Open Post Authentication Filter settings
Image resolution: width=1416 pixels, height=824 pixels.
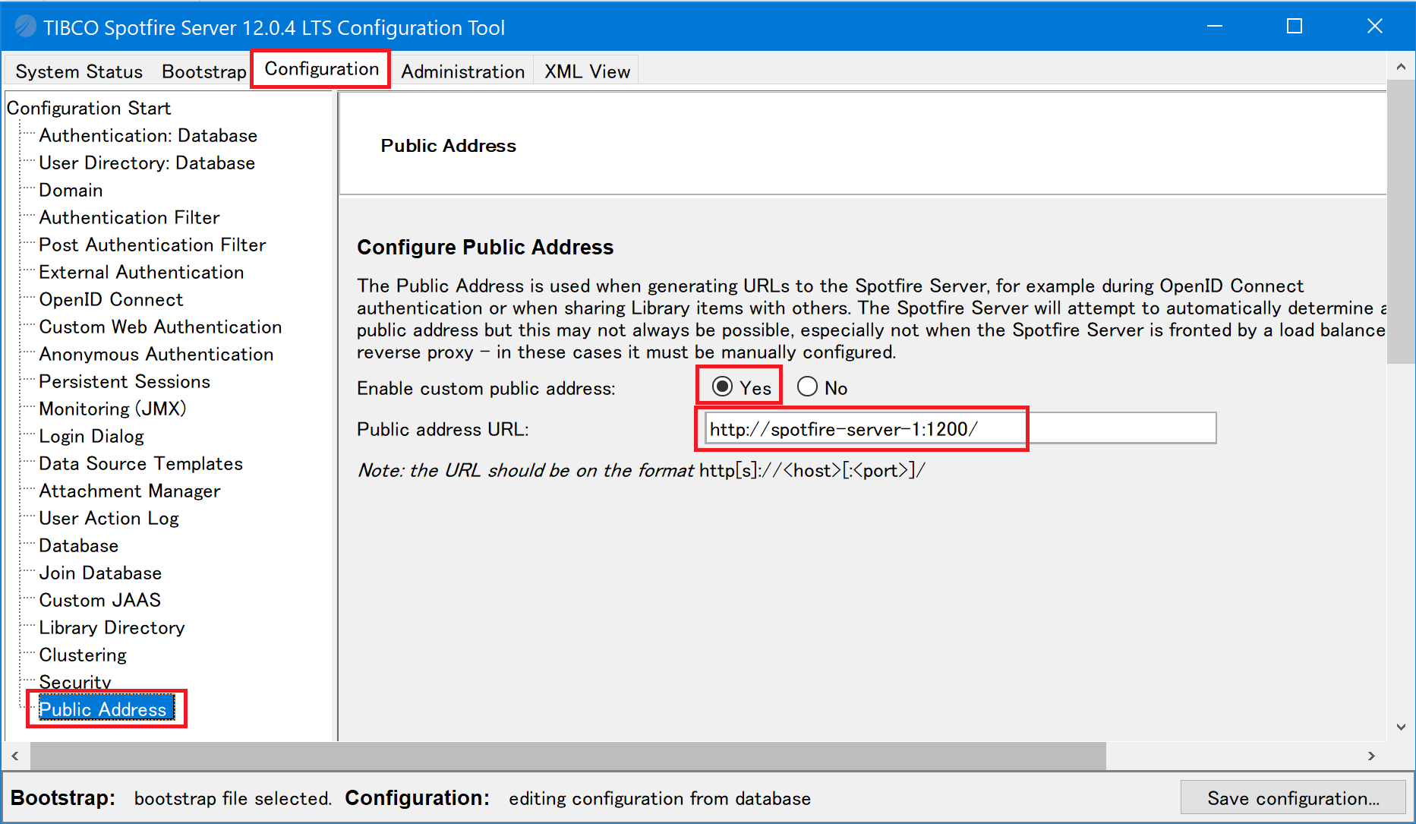[x=153, y=245]
